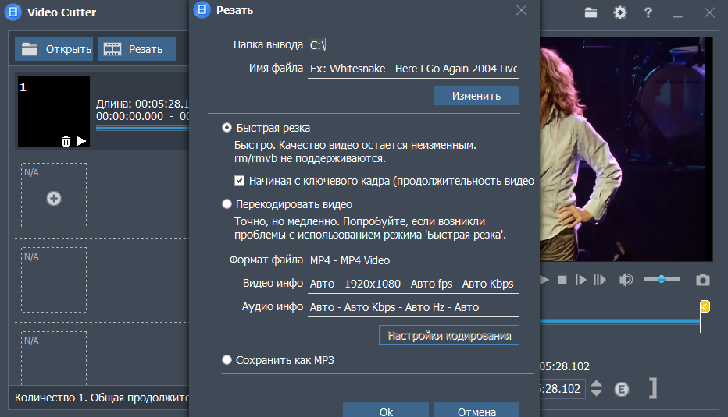Image resolution: width=728 pixels, height=417 pixels.
Task: Click the end bracket icon
Action: (x=653, y=388)
